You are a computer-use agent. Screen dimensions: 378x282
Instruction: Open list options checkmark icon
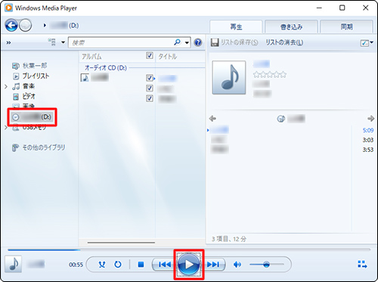(364, 43)
